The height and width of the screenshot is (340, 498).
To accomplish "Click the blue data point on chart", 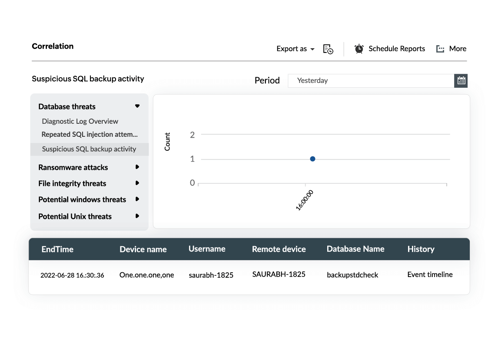I will click(312, 159).
